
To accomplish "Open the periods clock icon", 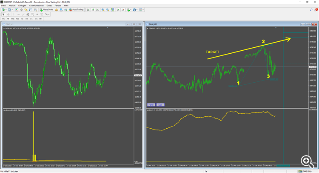I will coord(134,10).
